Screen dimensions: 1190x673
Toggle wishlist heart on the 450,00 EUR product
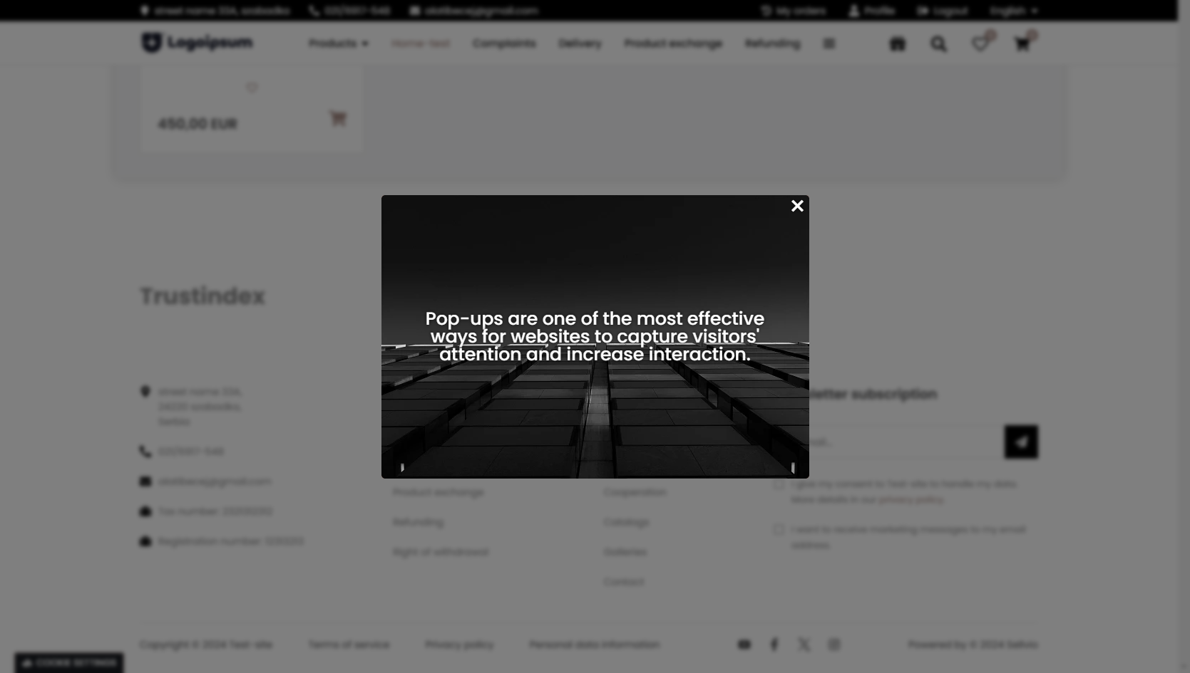coord(252,88)
